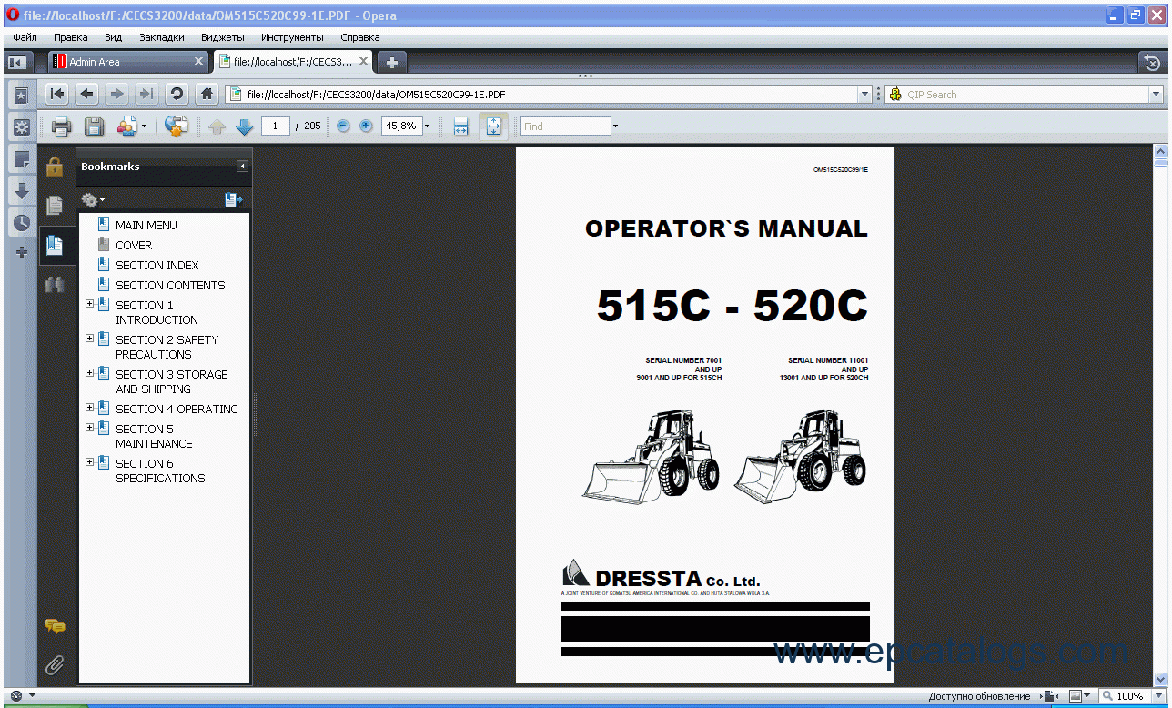
Task: Expand SECTION 3 STORAGE AND SHIPPING
Action: [x=89, y=373]
